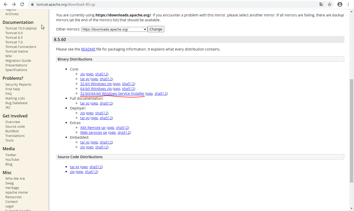Open Tomcat Connectors in sidebar
354x211 pixels.
coord(21,47)
